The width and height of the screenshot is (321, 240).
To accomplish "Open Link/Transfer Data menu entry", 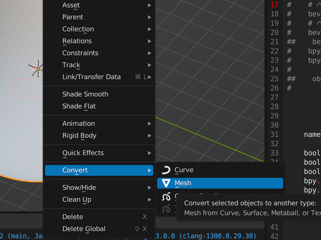I will click(91, 77).
